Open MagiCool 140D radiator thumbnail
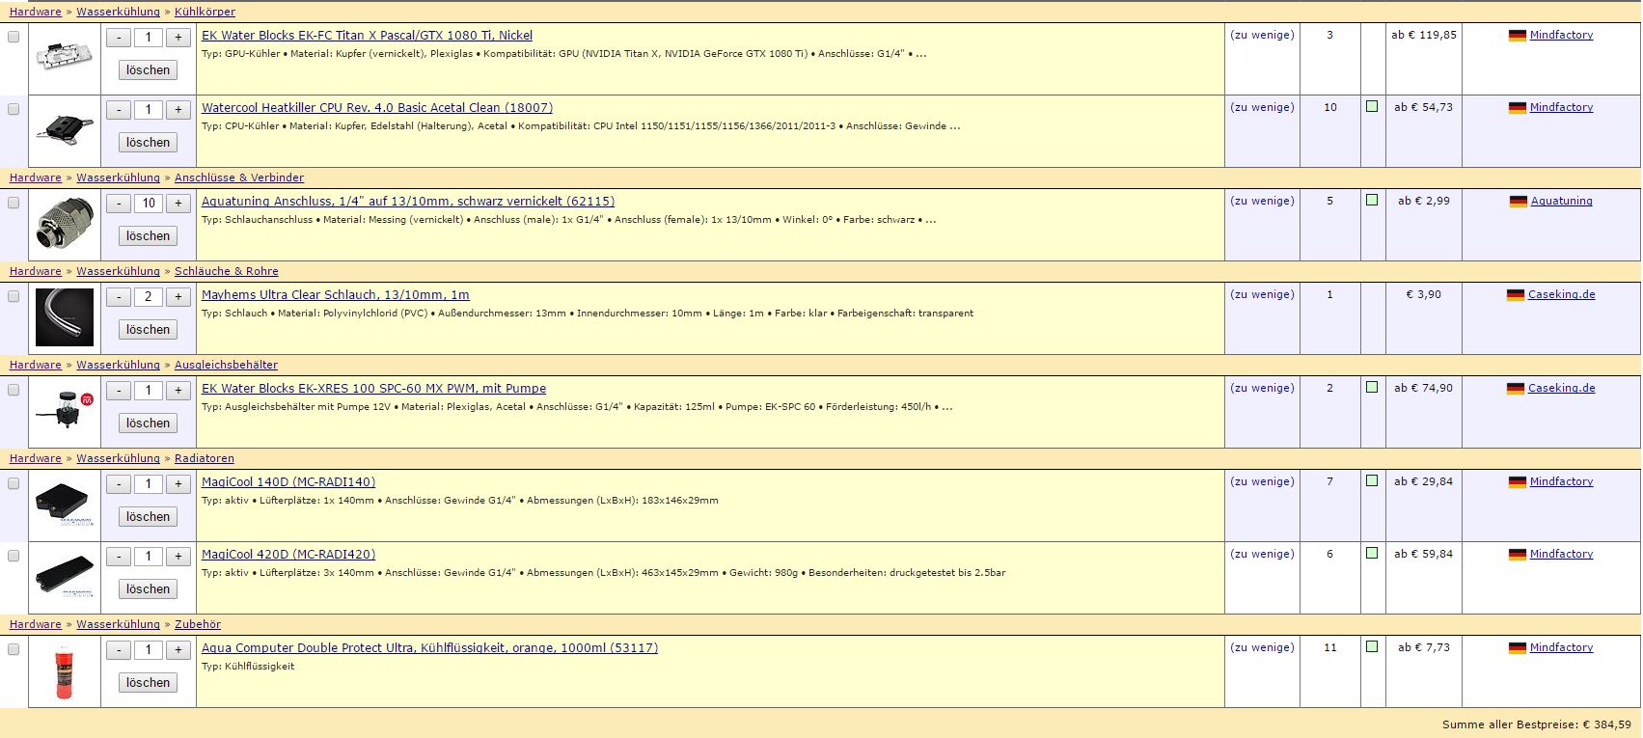1643x738 pixels. 65,505
